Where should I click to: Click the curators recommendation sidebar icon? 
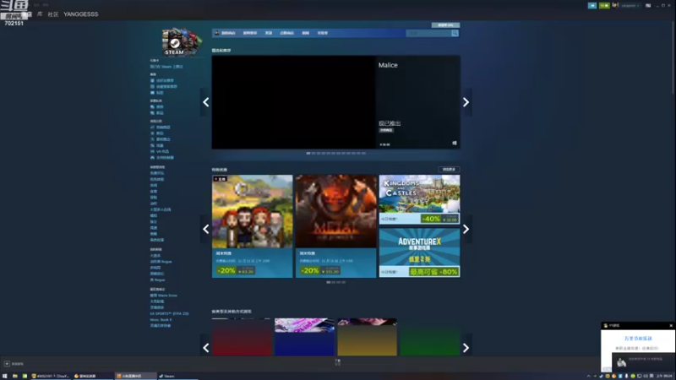click(152, 87)
